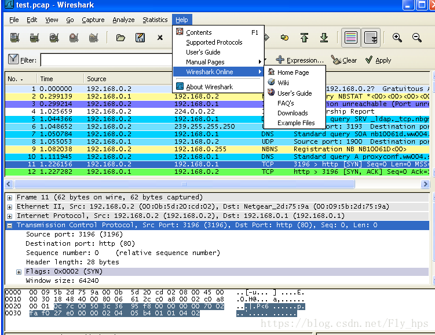
Task: Click the Apply filter button label
Action: point(383,60)
